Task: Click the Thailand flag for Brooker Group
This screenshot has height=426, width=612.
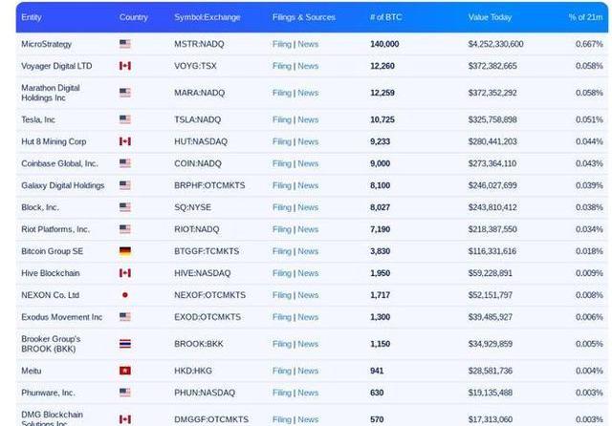Action: point(125,344)
